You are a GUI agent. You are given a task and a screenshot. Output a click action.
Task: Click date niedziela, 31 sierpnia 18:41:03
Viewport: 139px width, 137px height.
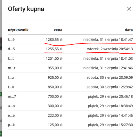coord(108,59)
